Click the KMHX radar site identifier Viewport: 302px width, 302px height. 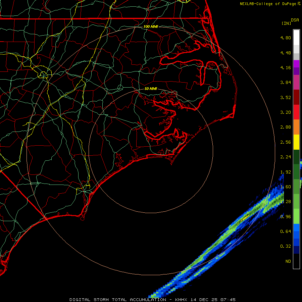coord(181,300)
